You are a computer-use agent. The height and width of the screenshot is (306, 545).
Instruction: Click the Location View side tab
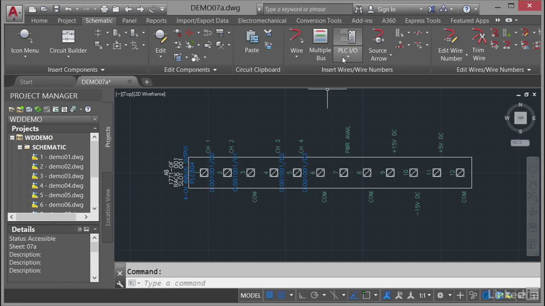pos(108,207)
